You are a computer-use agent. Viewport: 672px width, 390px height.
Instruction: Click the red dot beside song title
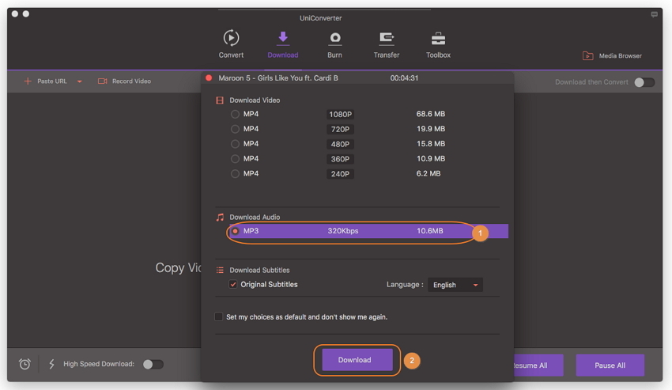point(209,78)
